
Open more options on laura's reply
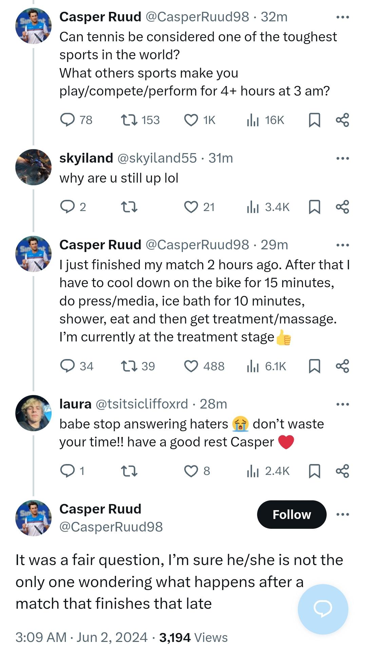pyautogui.click(x=342, y=404)
